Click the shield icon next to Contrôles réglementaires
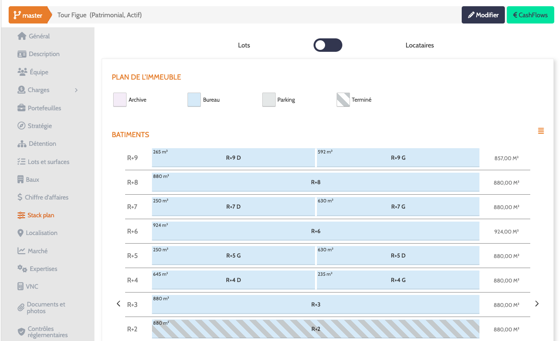The width and height of the screenshot is (560, 341). (22, 332)
